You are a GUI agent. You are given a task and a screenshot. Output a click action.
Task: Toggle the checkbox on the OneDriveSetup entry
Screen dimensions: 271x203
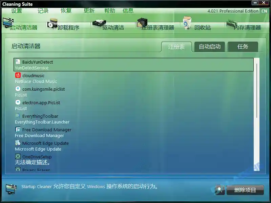pyautogui.click(x=18, y=157)
